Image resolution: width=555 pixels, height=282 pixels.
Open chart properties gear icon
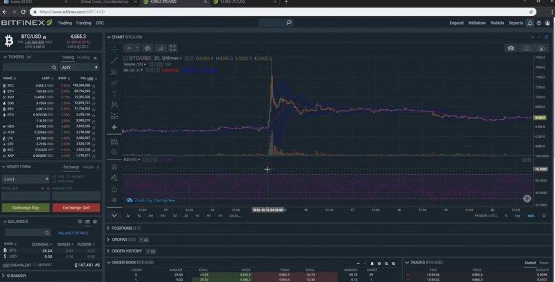148,48
